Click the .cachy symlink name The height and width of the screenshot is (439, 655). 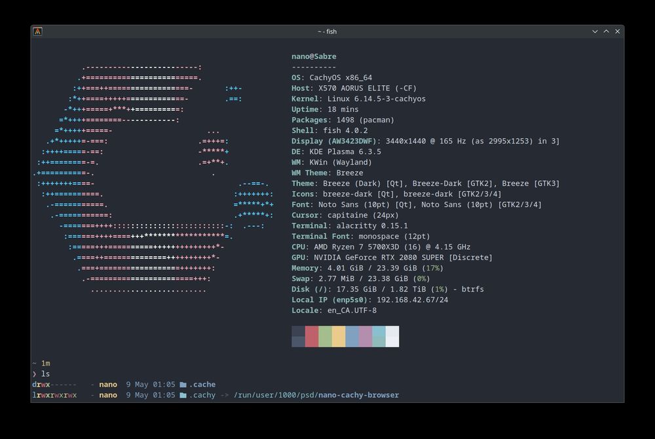202,395
